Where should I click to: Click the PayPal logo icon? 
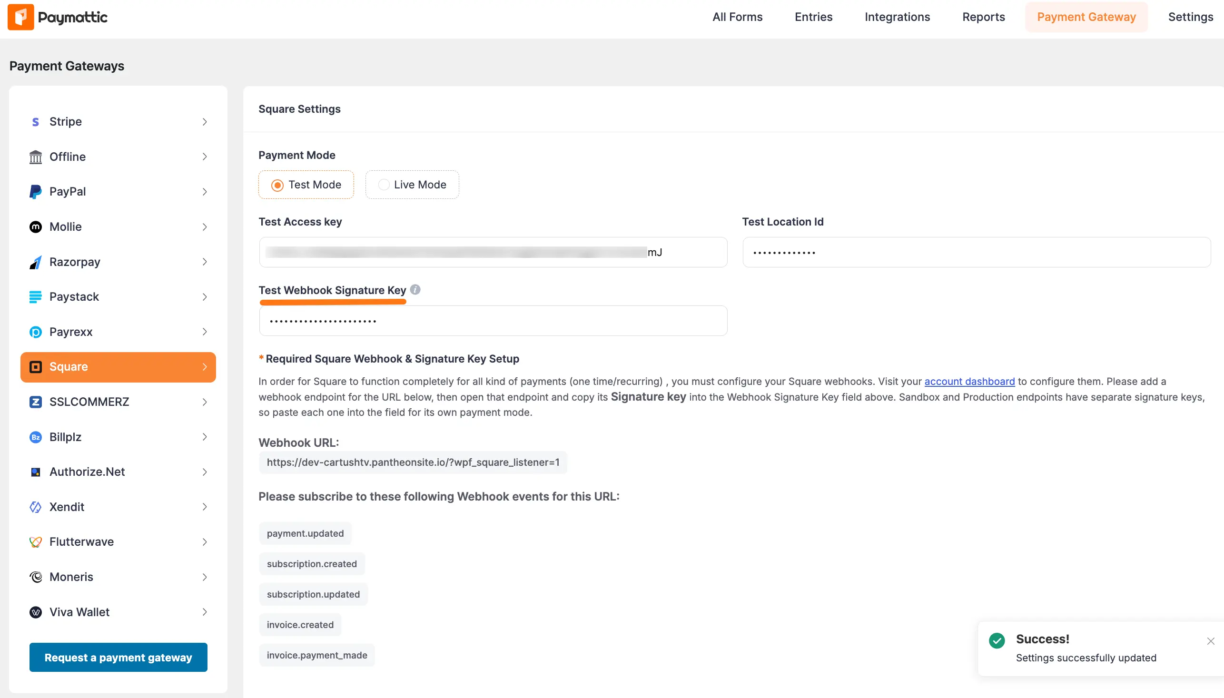tap(36, 192)
